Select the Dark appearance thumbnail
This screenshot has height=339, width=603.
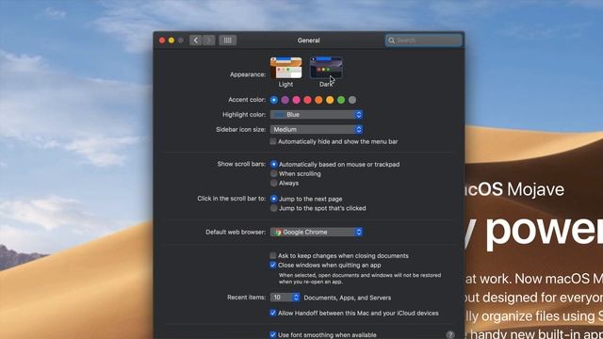coord(326,68)
